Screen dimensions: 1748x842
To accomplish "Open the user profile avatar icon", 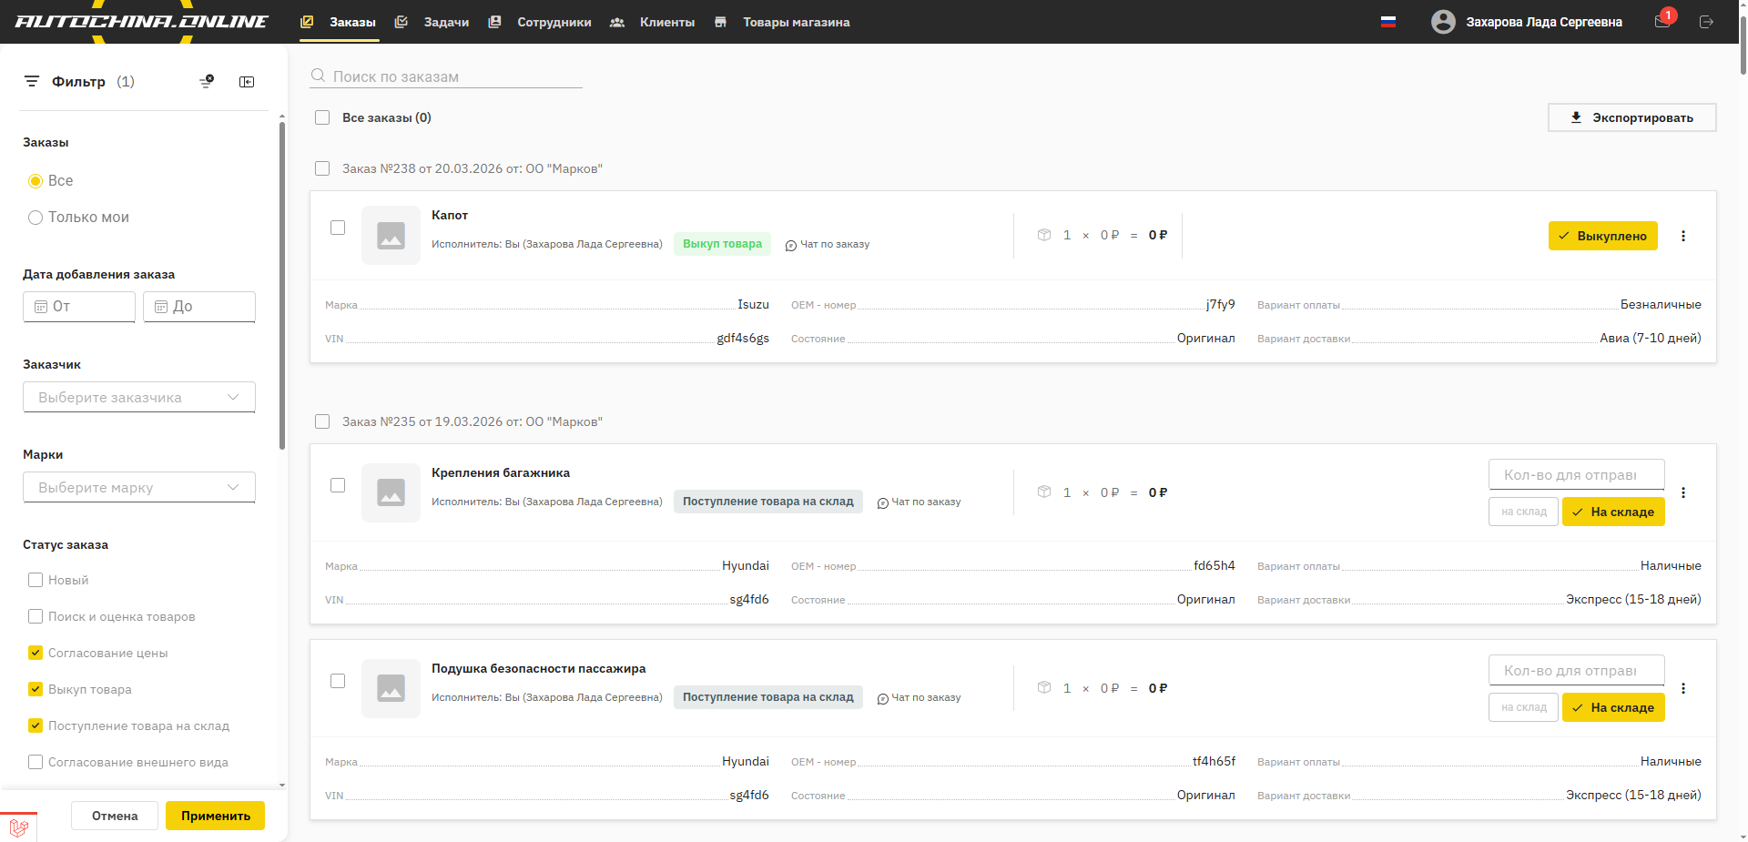I will [1443, 22].
